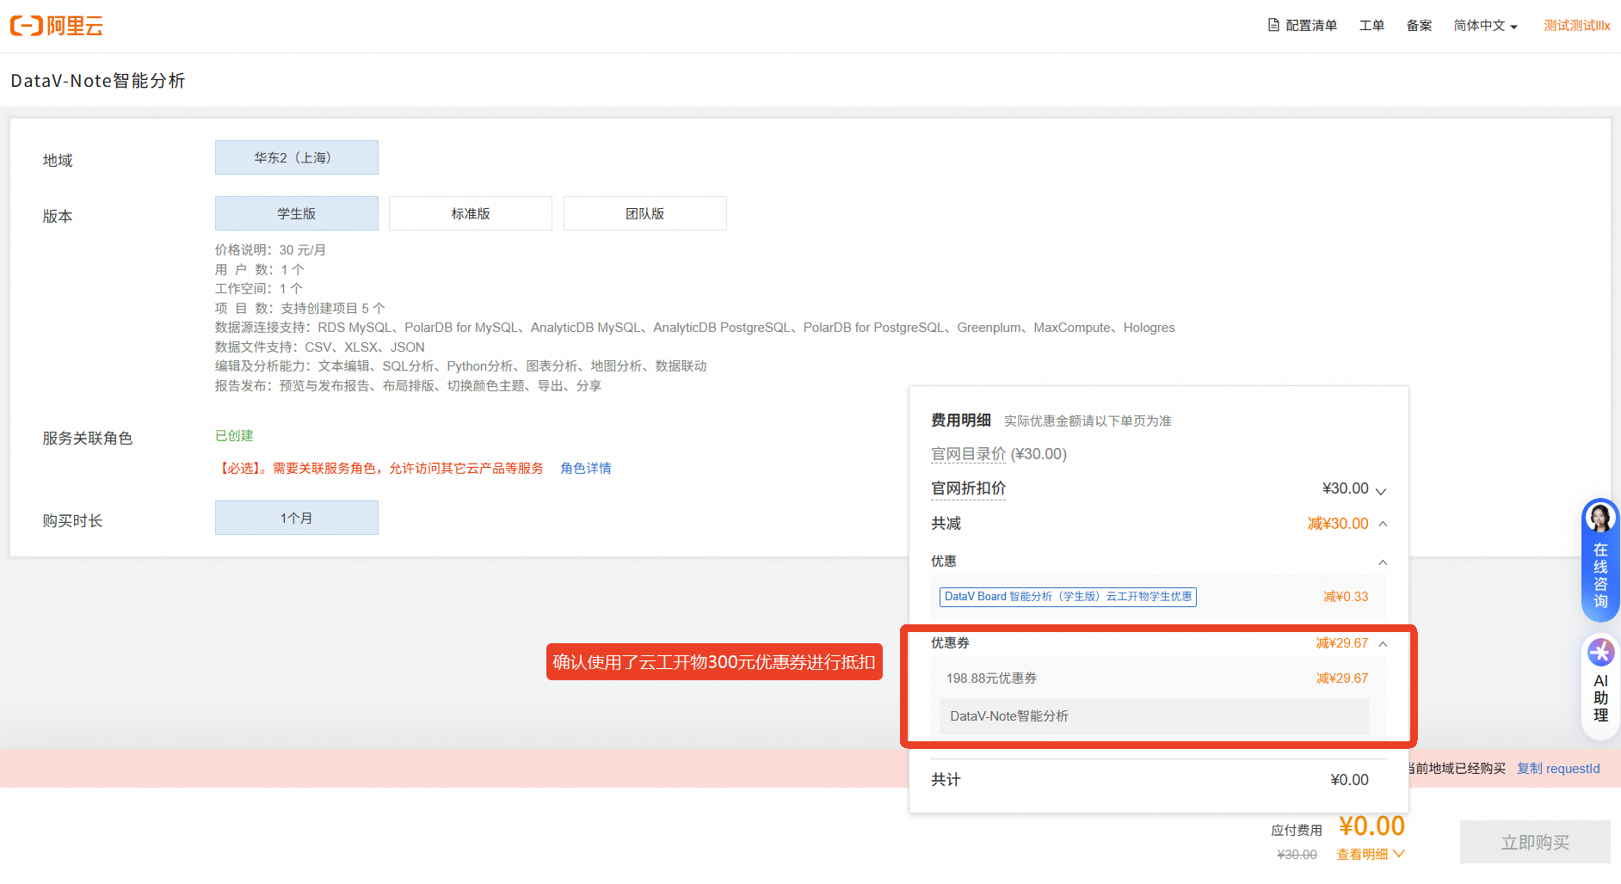Select the 标准版 edition
Image resolution: width=1621 pixels, height=884 pixels.
pyautogui.click(x=471, y=213)
